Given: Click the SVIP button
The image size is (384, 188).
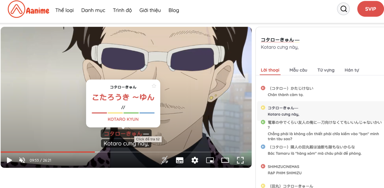Looking at the screenshot, I should coord(370,9).
